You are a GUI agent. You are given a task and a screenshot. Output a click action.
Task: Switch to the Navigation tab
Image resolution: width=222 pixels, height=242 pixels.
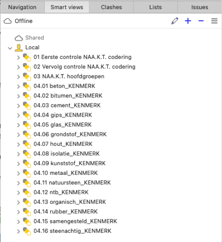tap(23, 7)
